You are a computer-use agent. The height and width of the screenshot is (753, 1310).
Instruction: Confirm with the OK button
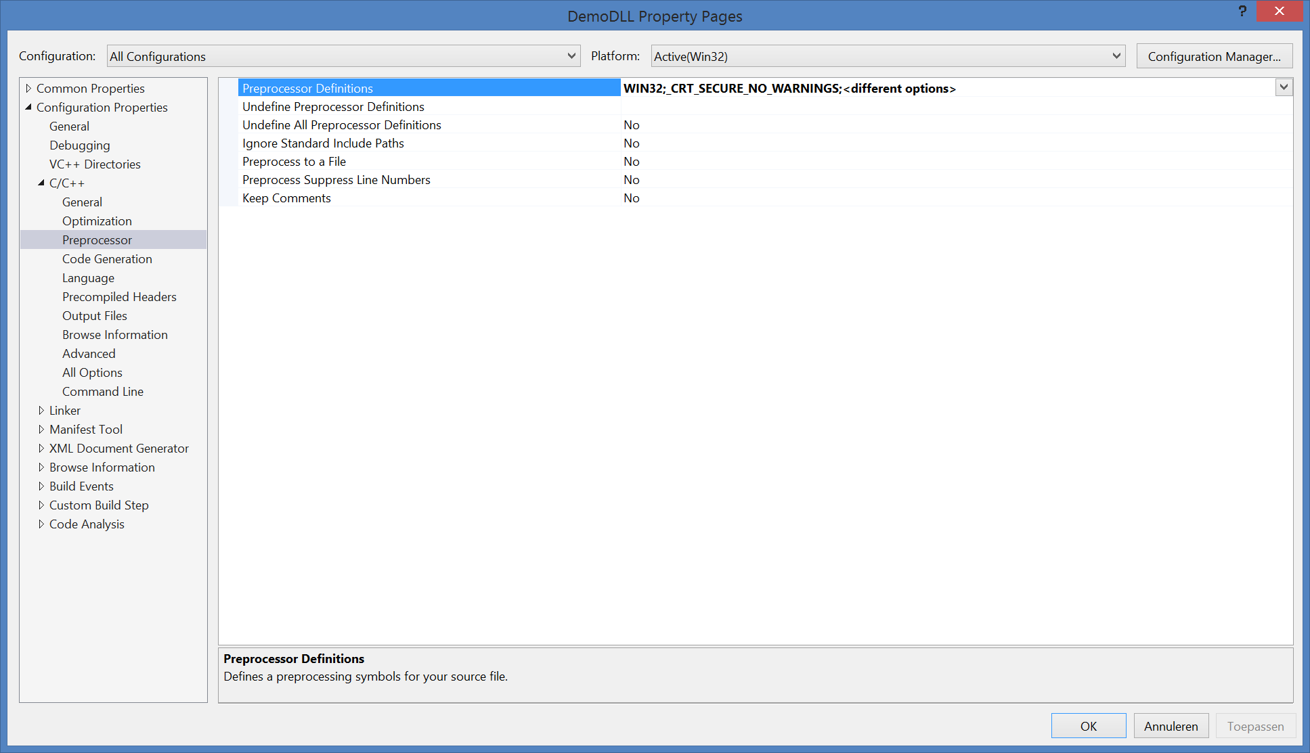[1089, 726]
